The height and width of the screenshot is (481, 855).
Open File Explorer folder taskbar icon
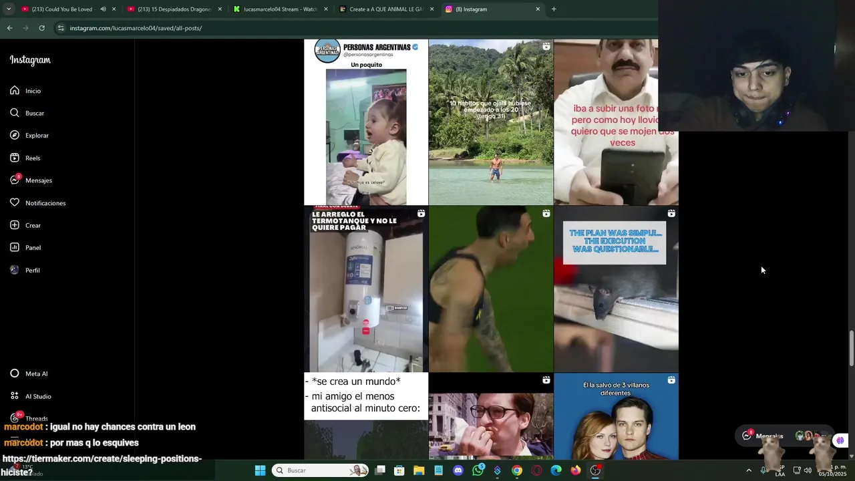pos(419,470)
